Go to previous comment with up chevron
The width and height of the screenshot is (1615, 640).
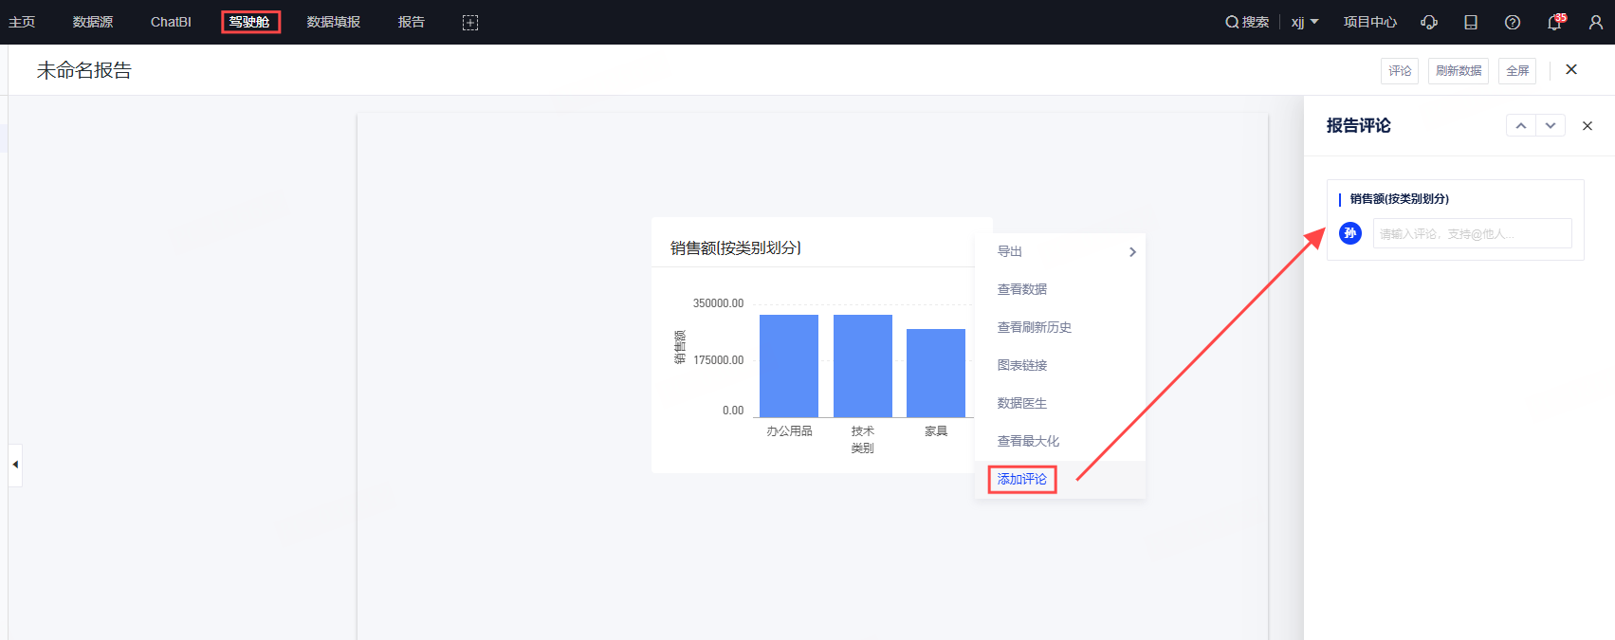1521,126
